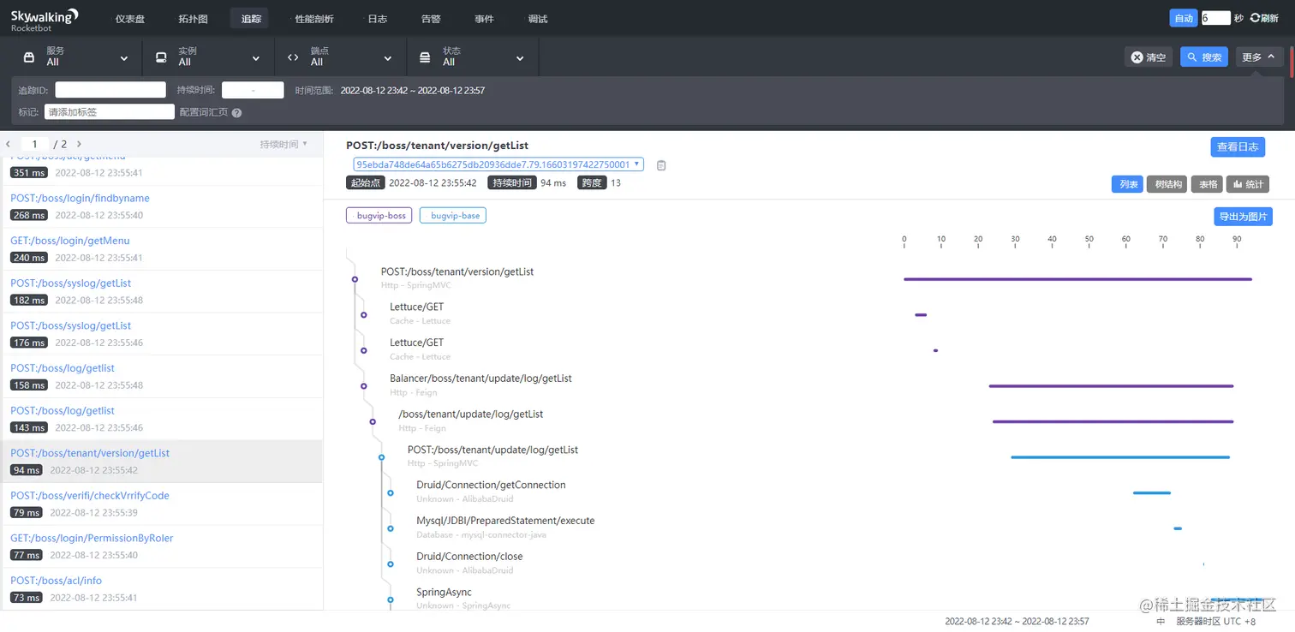Click root span node POST:/boss/tenant/version/getList
Screen dimensions: 1295x632
pyautogui.click(x=355, y=279)
